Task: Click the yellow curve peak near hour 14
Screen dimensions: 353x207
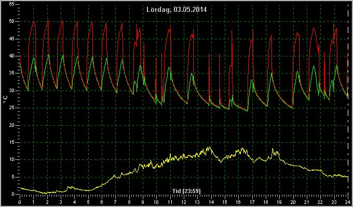Action: [209, 147]
